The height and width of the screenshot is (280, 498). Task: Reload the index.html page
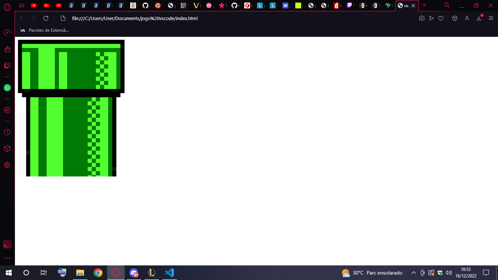pos(46,18)
